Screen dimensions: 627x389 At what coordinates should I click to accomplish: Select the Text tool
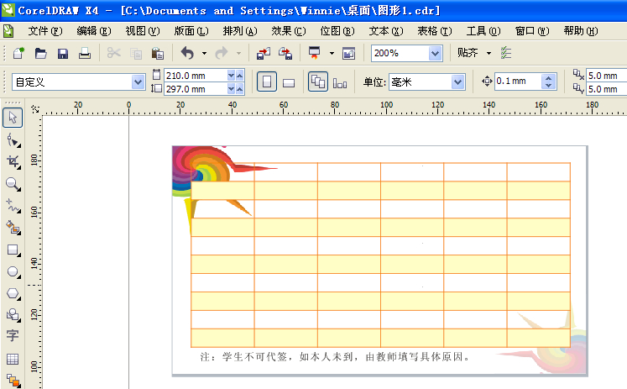click(13, 335)
